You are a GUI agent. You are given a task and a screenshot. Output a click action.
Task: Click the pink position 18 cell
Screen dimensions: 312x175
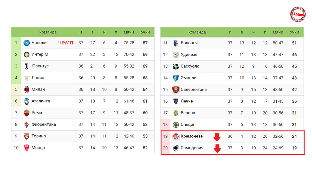tap(165, 125)
